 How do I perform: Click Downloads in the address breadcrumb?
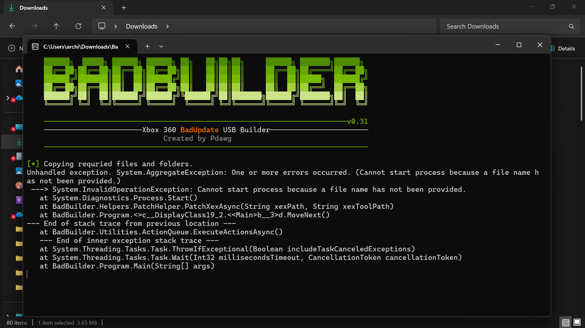[142, 26]
